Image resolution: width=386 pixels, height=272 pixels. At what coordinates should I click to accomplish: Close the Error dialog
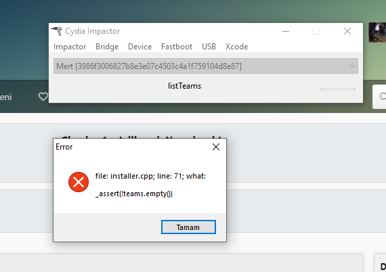point(216,147)
